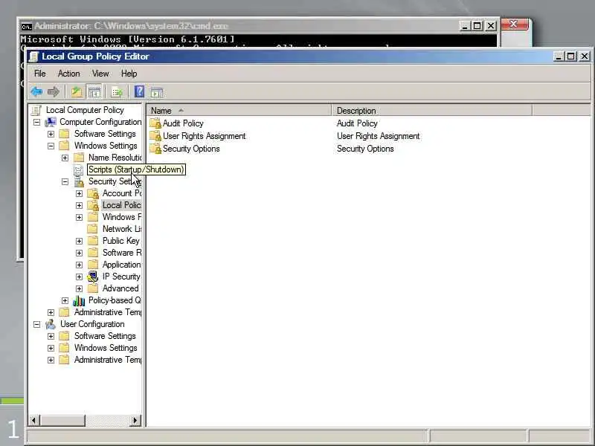The image size is (595, 446).
Task: Select Software Settings under User Configuration
Action: tap(105, 336)
